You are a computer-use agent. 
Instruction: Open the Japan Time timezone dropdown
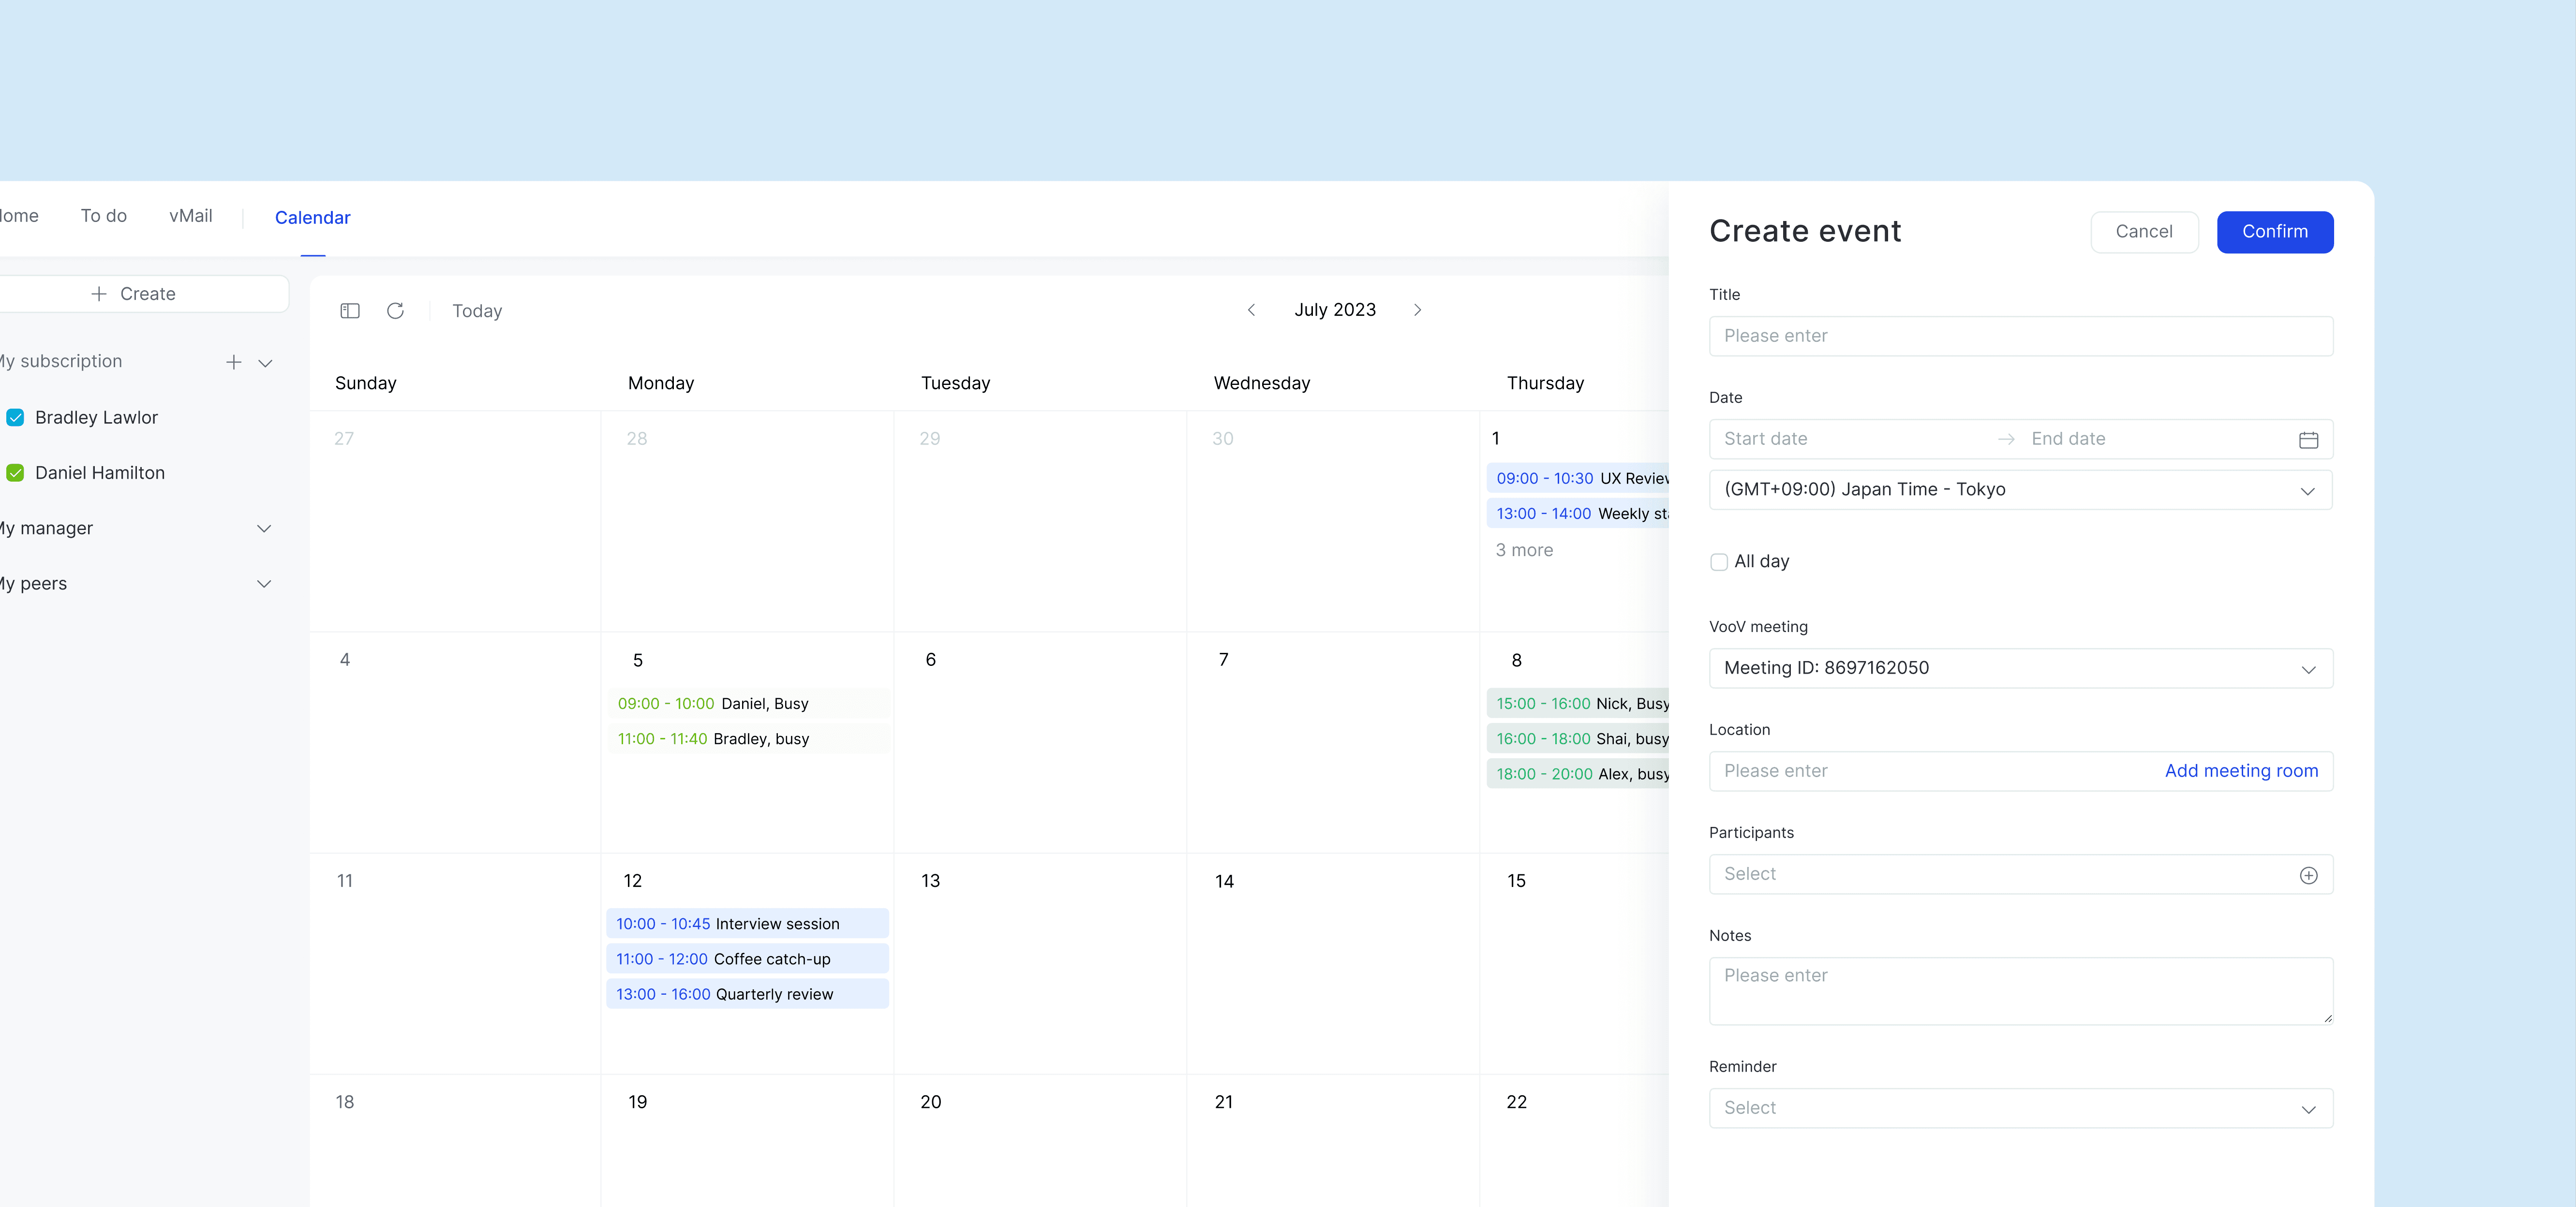(x=2020, y=490)
